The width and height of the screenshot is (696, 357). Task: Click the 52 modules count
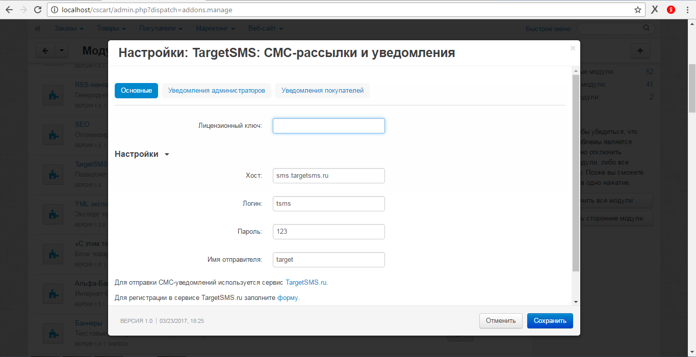coord(649,72)
